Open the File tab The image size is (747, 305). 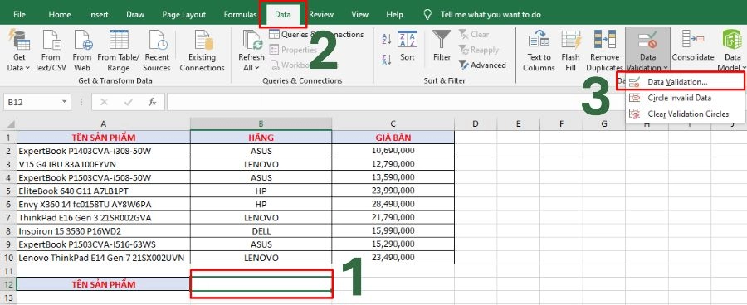click(20, 15)
